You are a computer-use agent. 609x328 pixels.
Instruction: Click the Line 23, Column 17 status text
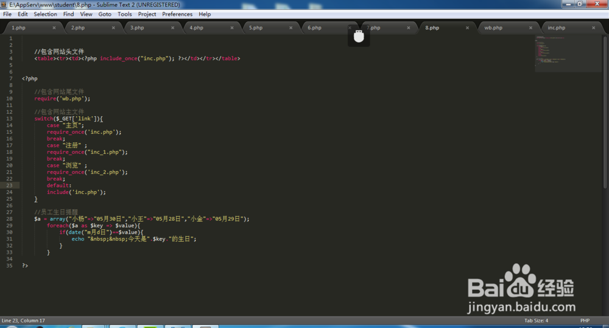click(x=23, y=321)
